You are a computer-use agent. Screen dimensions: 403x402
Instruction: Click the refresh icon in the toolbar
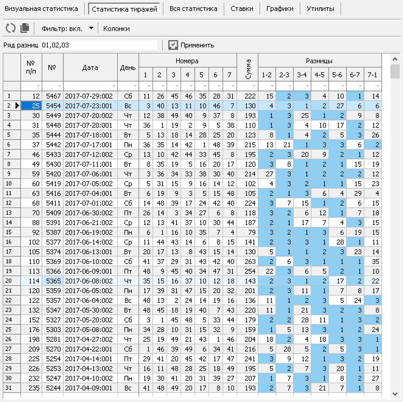point(10,28)
